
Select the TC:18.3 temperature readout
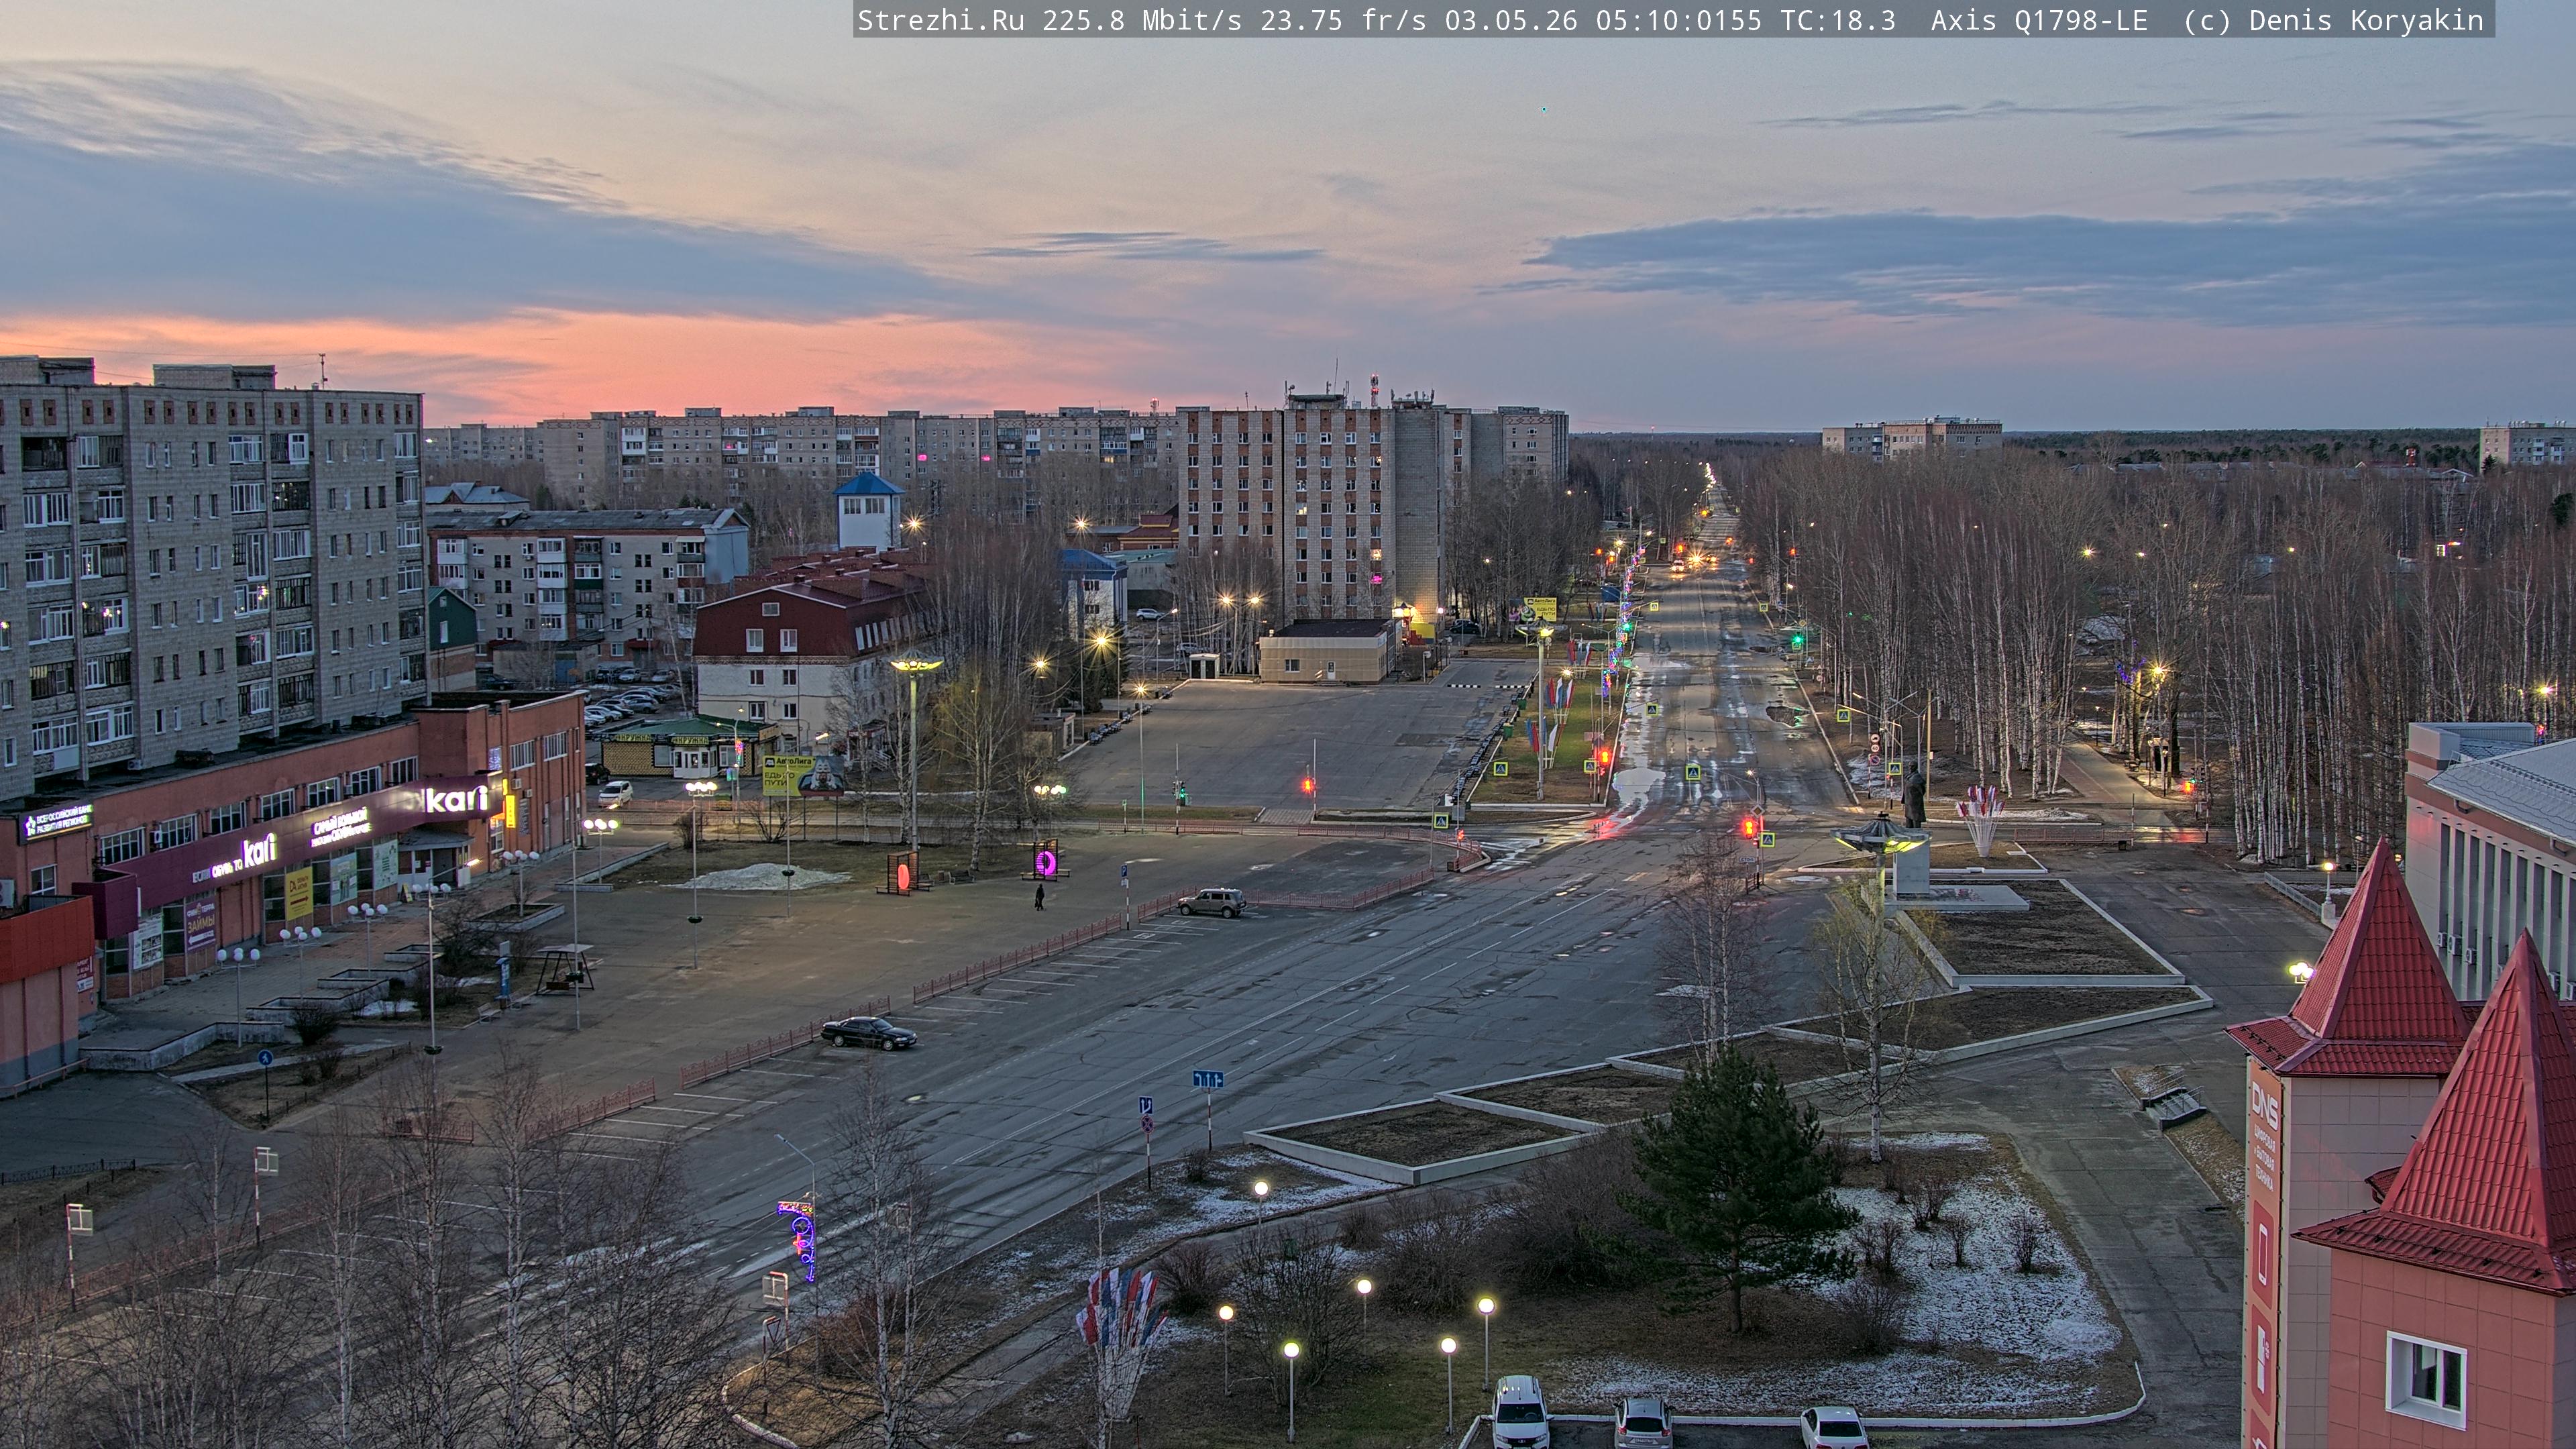1838,21
